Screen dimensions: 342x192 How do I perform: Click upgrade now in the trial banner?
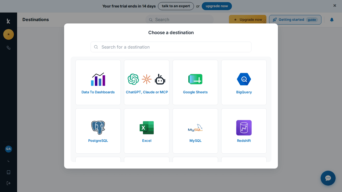click(217, 6)
